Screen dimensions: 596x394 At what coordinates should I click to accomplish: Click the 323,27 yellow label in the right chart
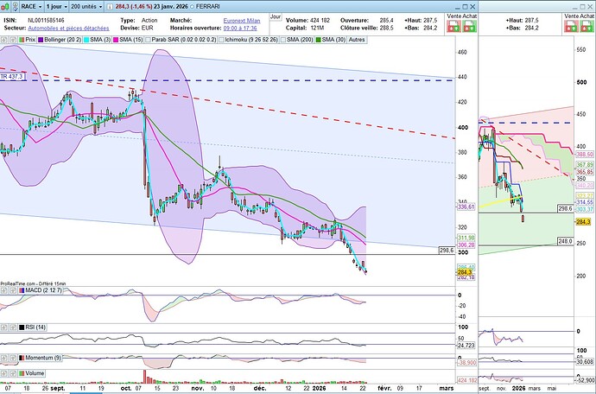pos(585,195)
